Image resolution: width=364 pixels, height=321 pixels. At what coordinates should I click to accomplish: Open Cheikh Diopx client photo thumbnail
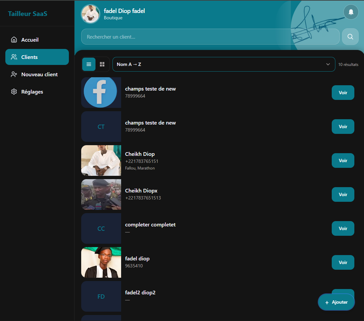(101, 194)
